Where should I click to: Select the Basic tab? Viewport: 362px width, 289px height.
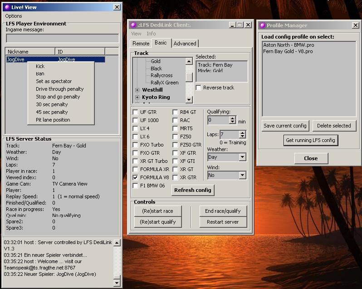[161, 43]
